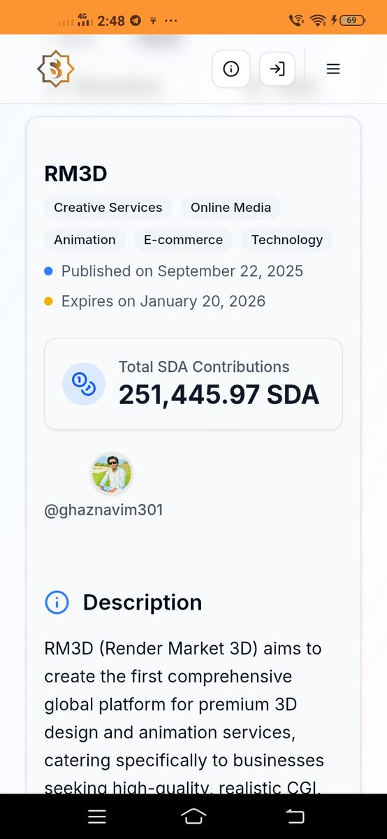The height and width of the screenshot is (839, 387).
Task: Select the E-commerce tag
Action: coord(184,240)
